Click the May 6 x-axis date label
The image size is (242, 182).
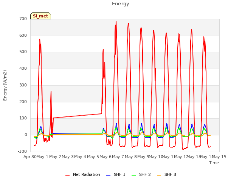point(105,157)
